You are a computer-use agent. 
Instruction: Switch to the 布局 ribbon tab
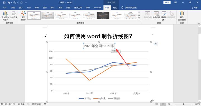pyautogui.click(x=37, y=7)
